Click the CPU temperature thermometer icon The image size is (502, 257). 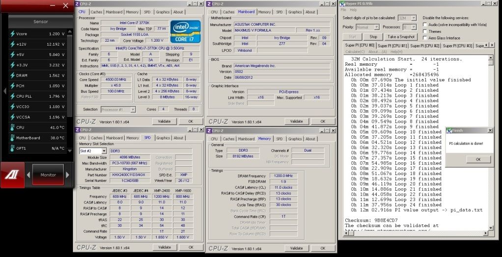pos(13,128)
